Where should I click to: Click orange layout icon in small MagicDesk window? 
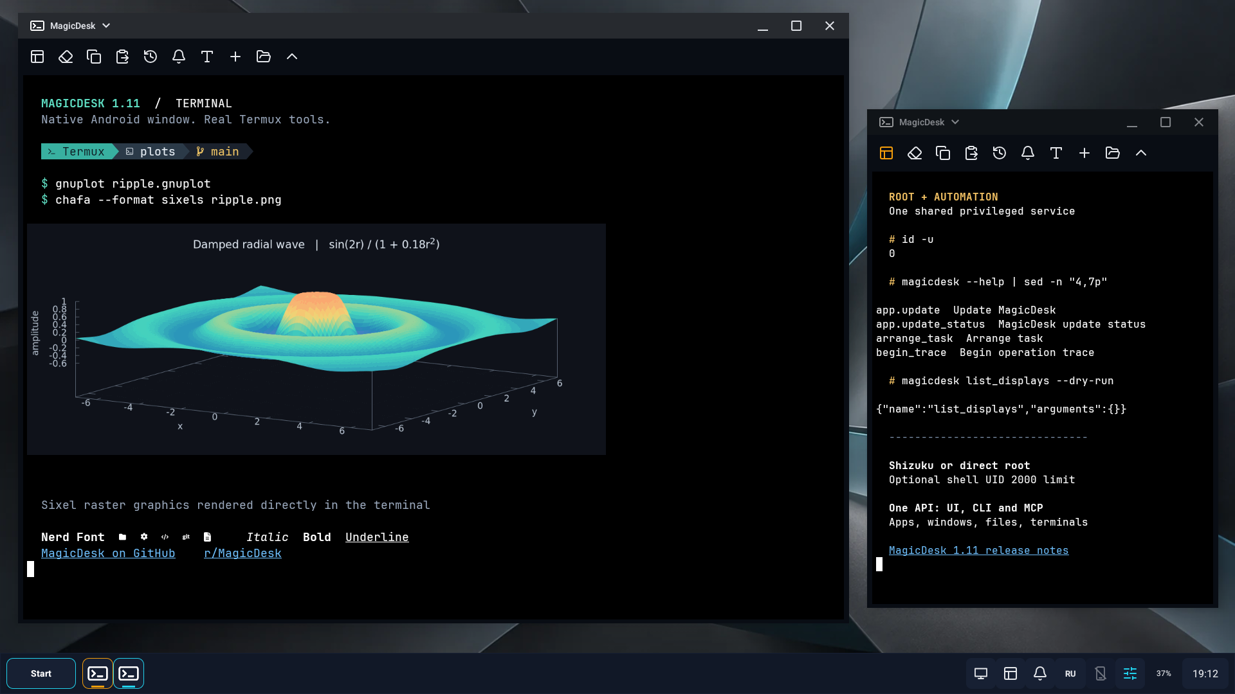click(886, 153)
